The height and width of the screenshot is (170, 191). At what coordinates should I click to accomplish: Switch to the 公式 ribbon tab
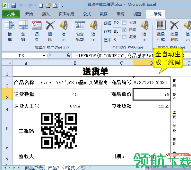click(87, 14)
